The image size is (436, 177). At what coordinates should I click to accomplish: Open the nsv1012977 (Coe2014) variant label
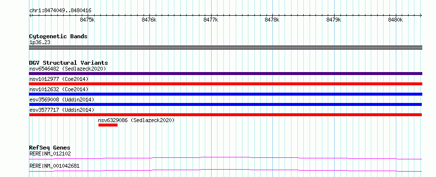coord(59,79)
